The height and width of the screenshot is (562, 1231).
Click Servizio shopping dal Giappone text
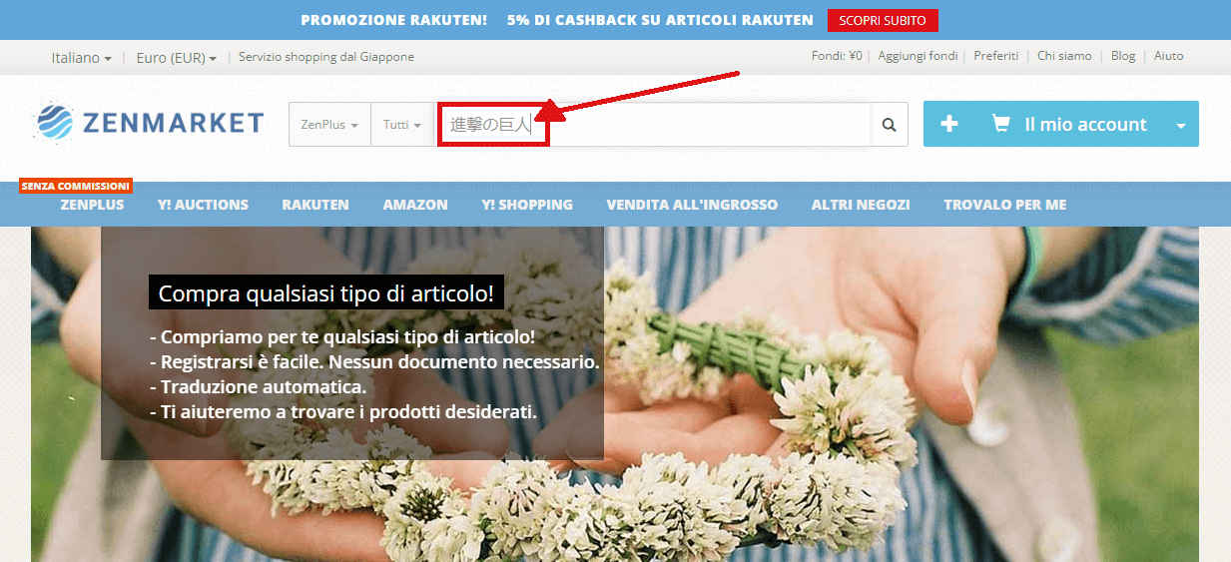(x=326, y=57)
